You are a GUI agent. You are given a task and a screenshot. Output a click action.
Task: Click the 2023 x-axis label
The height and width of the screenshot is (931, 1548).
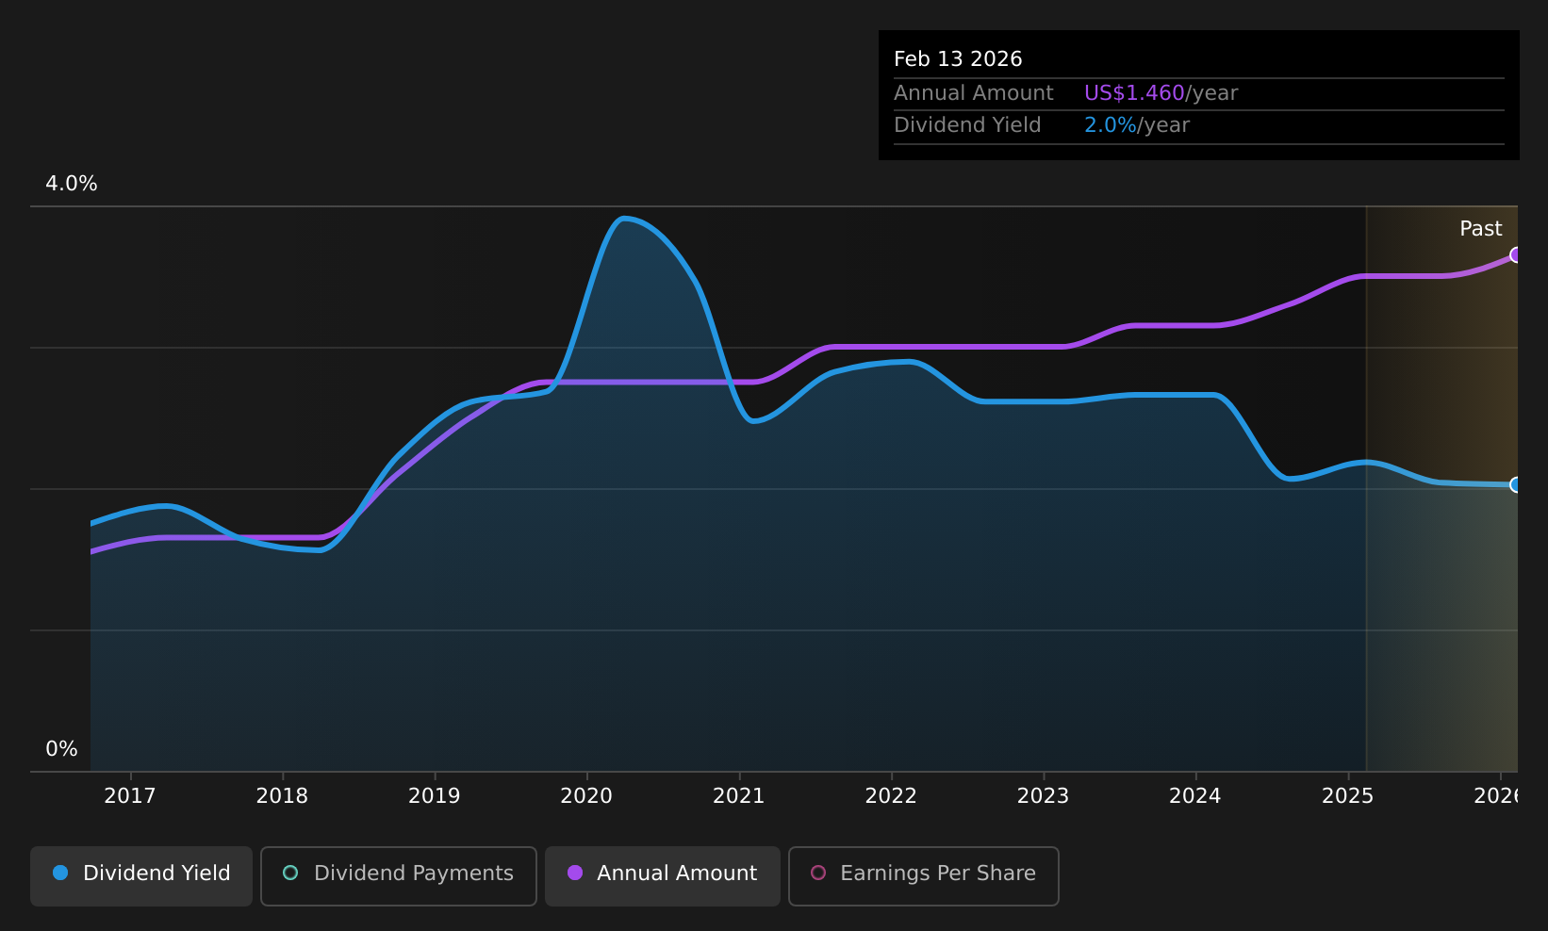click(x=1043, y=796)
